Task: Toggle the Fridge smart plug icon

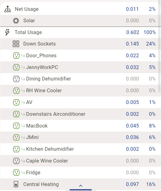Action: 16,172
